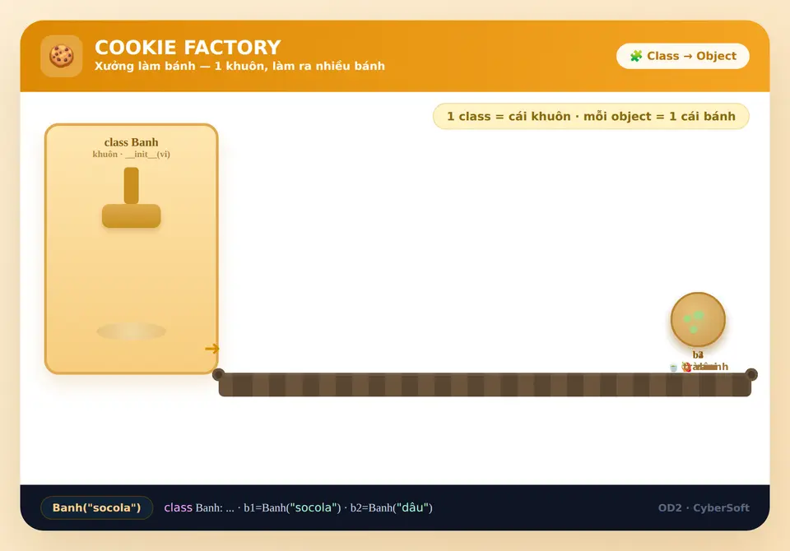Screen dimensions: 790x551
Task: Click the dough oval under the stamp
Action: 132,331
